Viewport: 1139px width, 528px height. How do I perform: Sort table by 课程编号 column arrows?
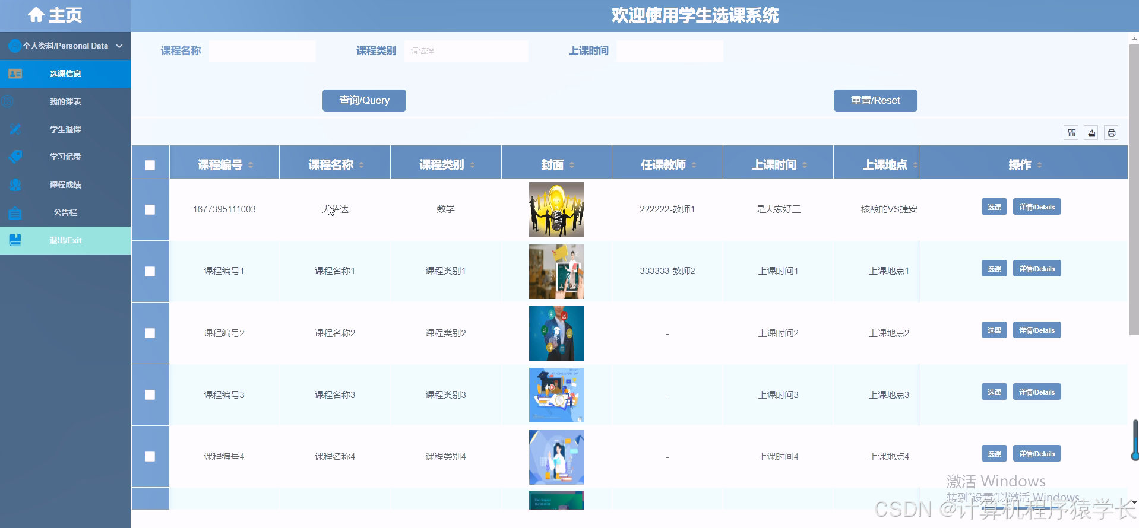pyautogui.click(x=251, y=165)
